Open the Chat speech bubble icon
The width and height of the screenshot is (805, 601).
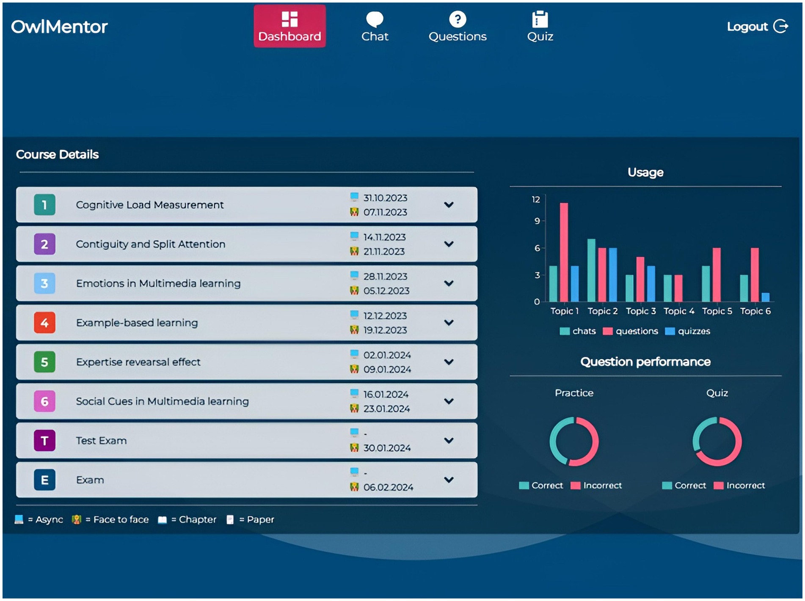coord(375,19)
